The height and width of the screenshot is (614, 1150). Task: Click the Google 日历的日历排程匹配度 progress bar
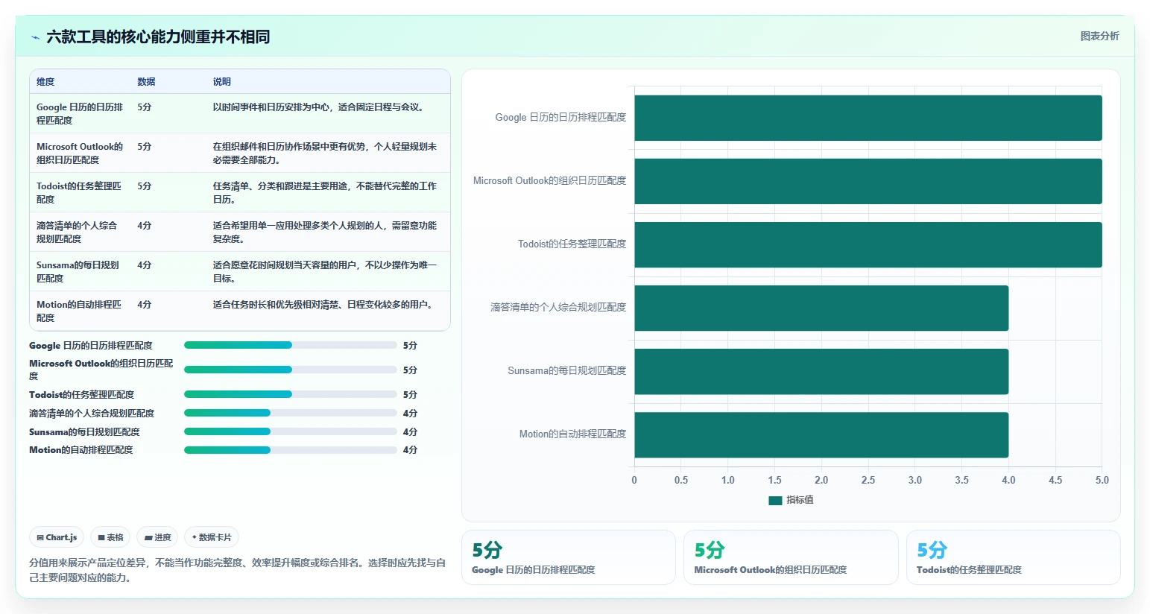point(290,345)
